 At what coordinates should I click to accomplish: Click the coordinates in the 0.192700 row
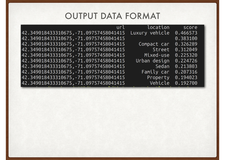tap(73, 83)
